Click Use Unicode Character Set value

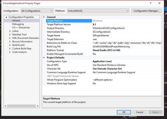(x=107, y=69)
